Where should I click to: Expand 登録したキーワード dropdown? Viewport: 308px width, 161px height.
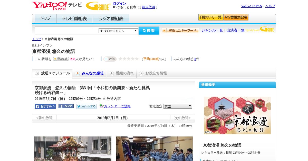pos(180,30)
